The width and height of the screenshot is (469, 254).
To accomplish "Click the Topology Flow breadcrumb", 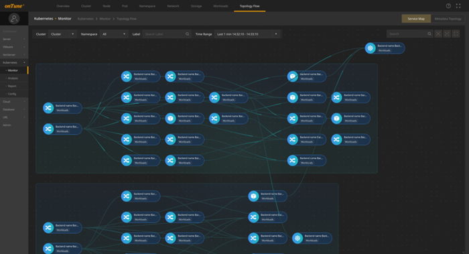I will (127, 19).
